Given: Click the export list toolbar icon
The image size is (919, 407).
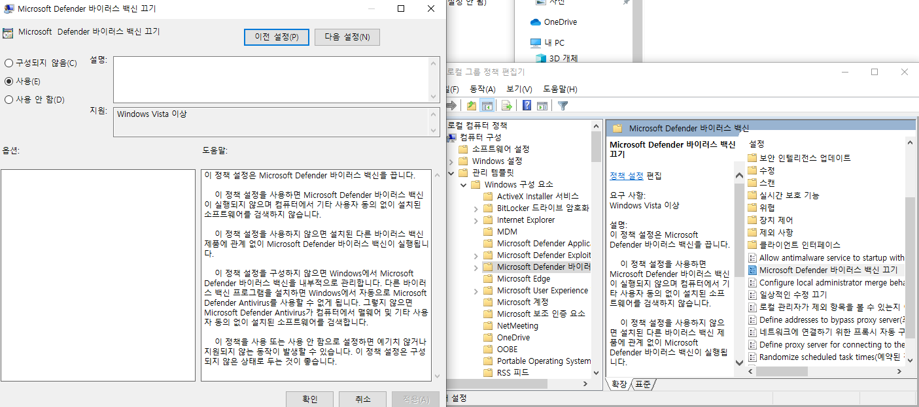Looking at the screenshot, I should [x=506, y=105].
